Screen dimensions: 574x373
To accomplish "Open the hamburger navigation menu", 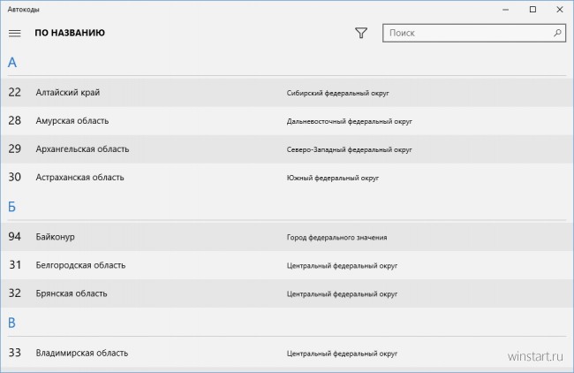I will (15, 33).
